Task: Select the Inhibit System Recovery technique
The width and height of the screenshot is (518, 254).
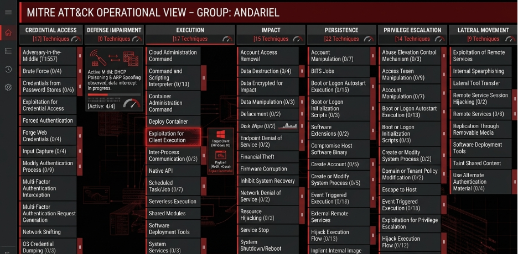Action: (x=268, y=181)
